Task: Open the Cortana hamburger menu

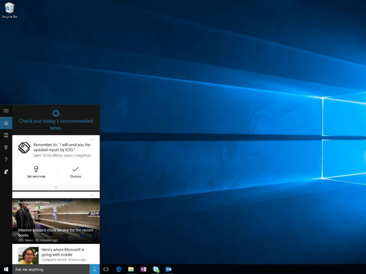Action: click(6, 111)
